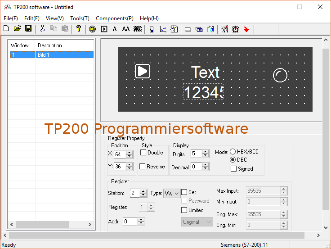
Task: Select the Bild 1 window row
Action: (x=52, y=55)
